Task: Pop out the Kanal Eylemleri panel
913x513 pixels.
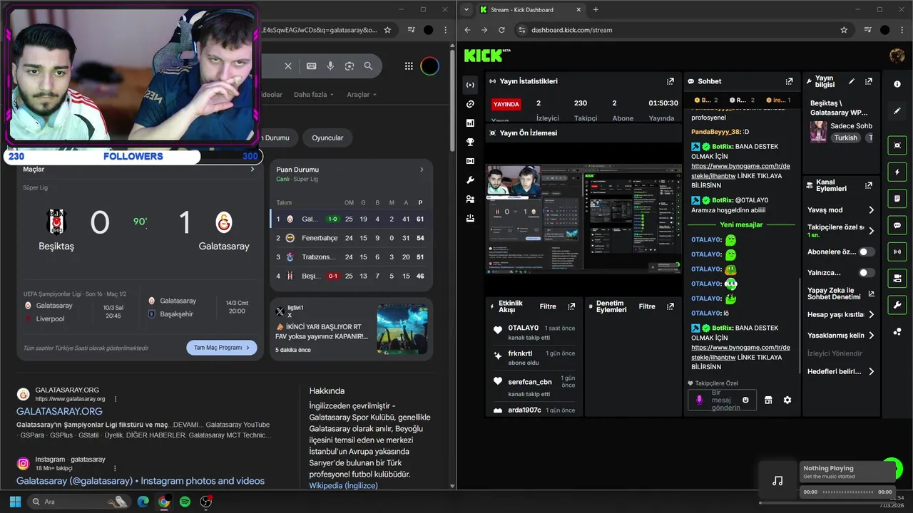Action: pyautogui.click(x=868, y=185)
